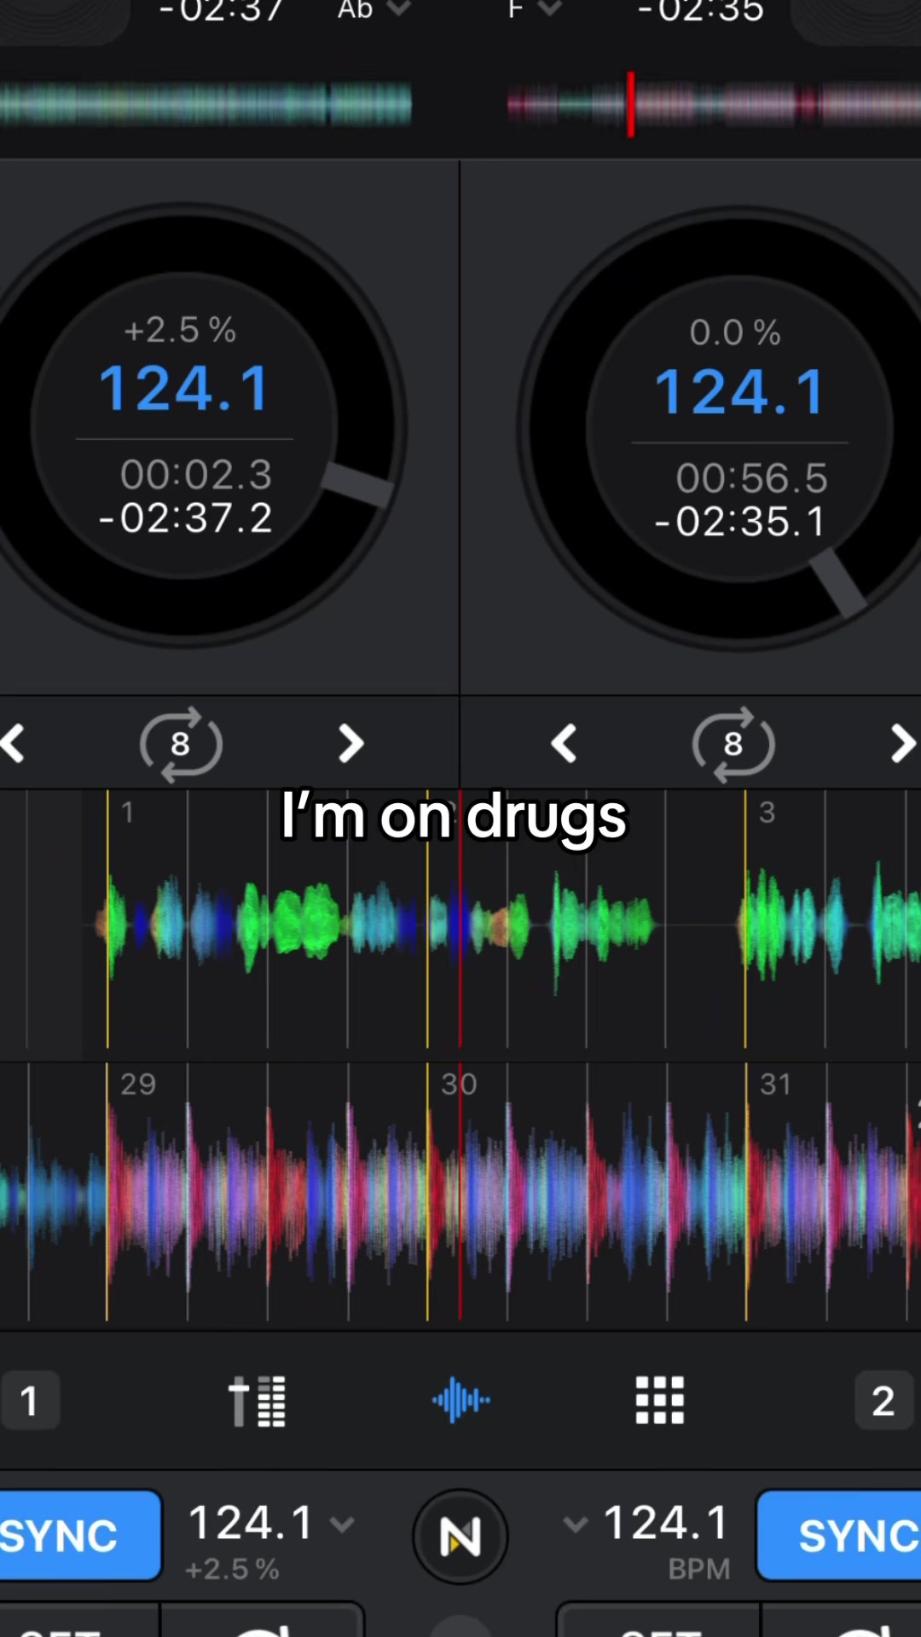Open the performance pads grid icon
921x1637 pixels.
(660, 1400)
